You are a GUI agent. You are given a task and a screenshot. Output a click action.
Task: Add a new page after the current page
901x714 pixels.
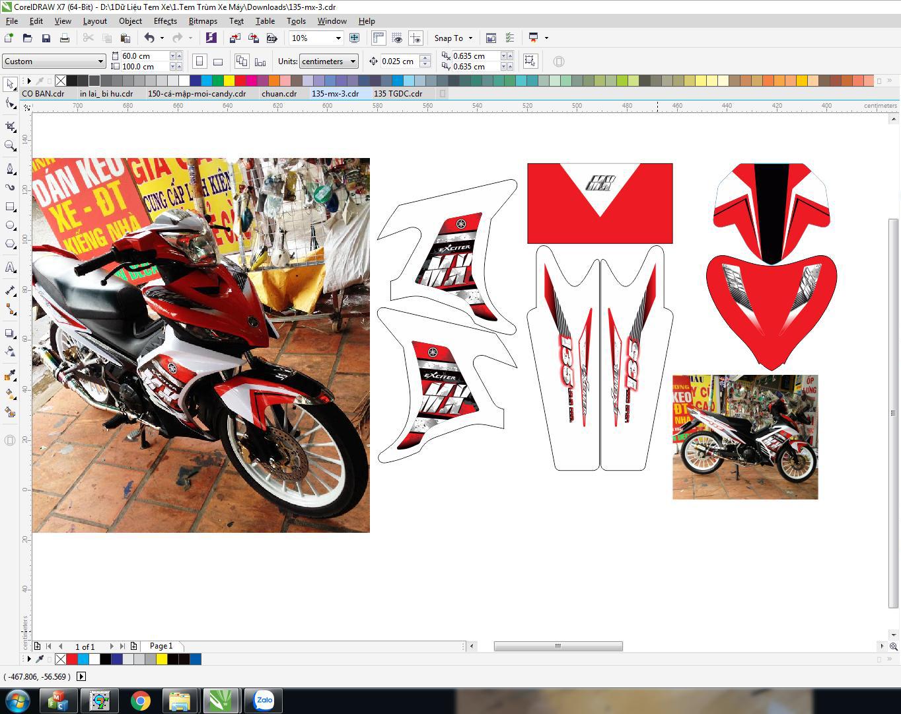tap(133, 646)
